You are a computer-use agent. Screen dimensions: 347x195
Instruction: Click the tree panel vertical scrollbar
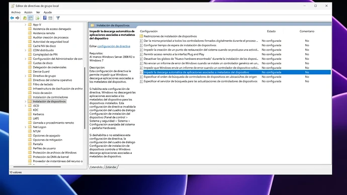click(x=84, y=98)
